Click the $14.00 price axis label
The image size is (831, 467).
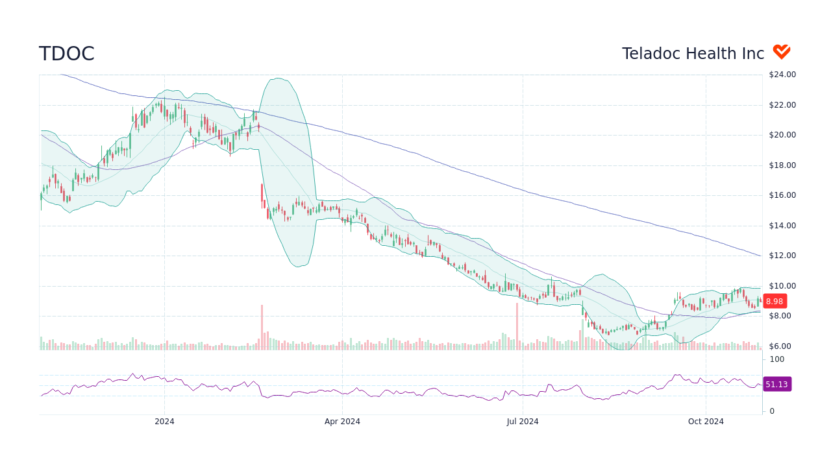pyautogui.click(x=782, y=226)
